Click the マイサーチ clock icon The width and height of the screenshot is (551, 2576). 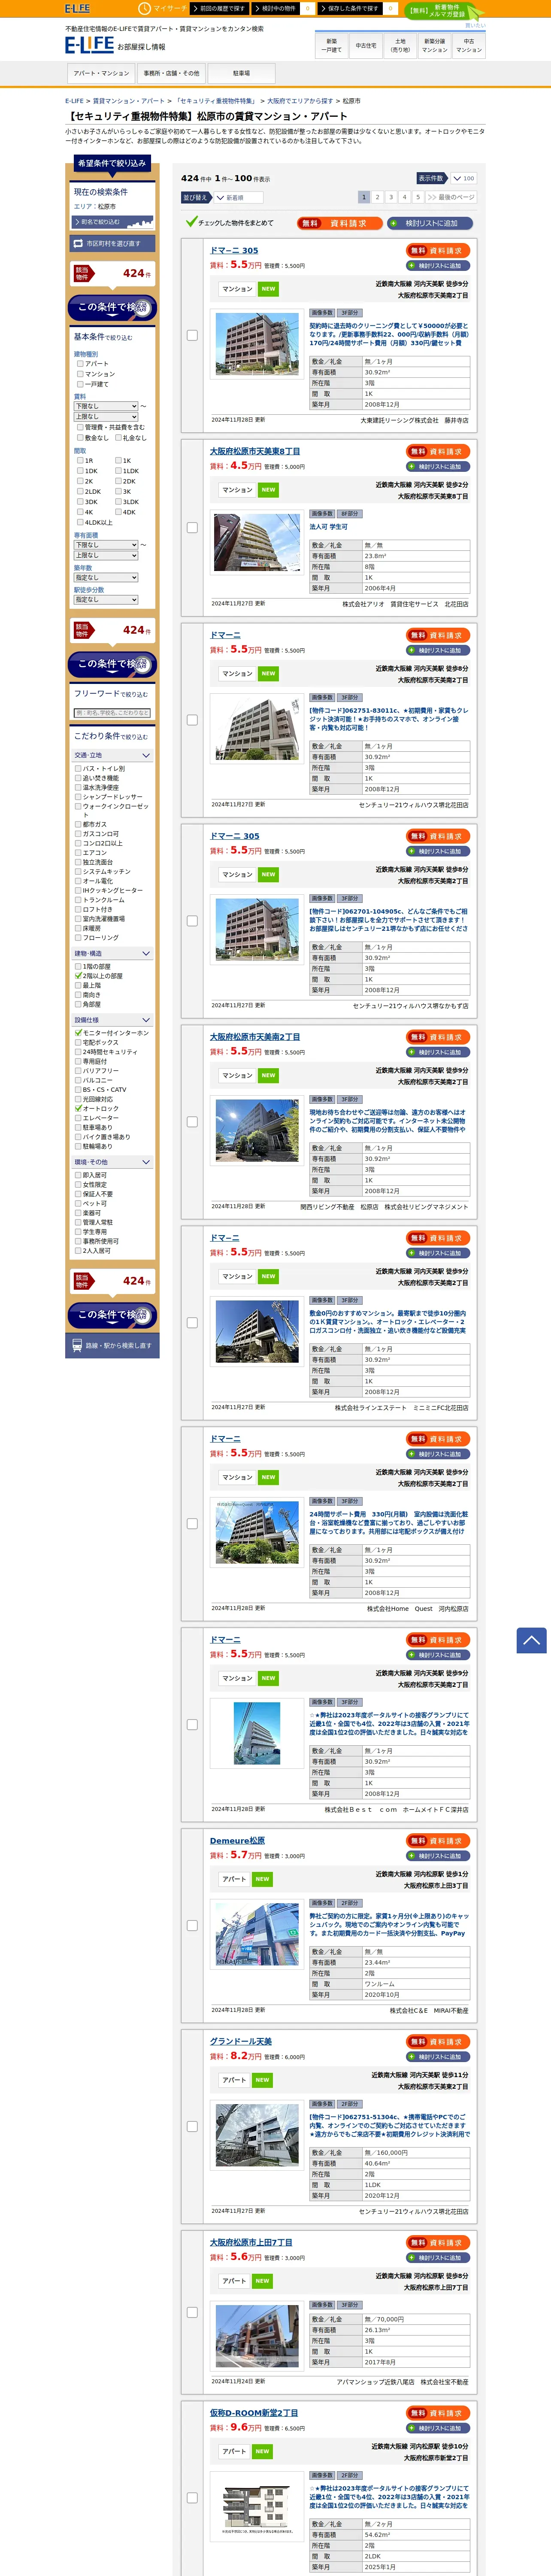(144, 8)
